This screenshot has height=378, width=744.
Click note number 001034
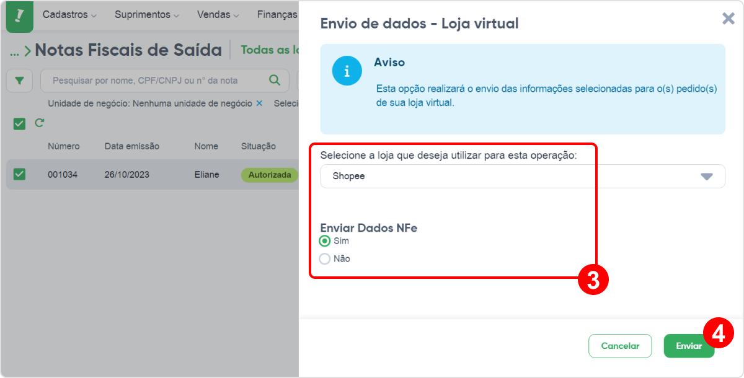tap(63, 175)
